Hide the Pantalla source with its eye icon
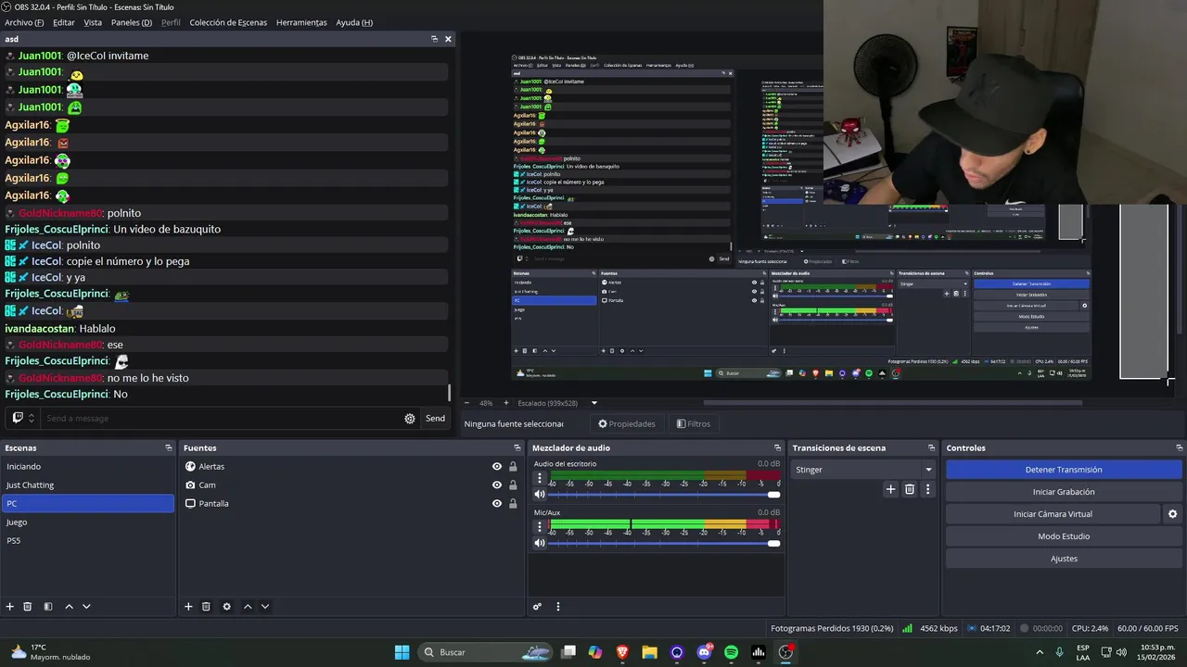The height and width of the screenshot is (667, 1187). click(x=497, y=504)
